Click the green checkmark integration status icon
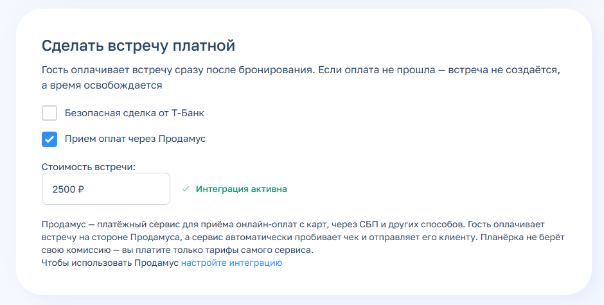This screenshot has width=604, height=305. [186, 189]
